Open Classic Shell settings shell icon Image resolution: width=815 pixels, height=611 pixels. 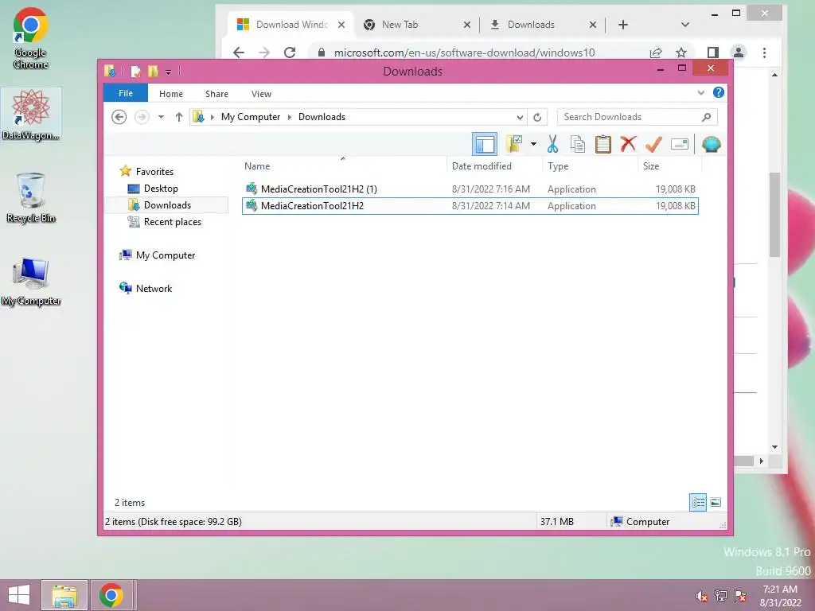711,144
